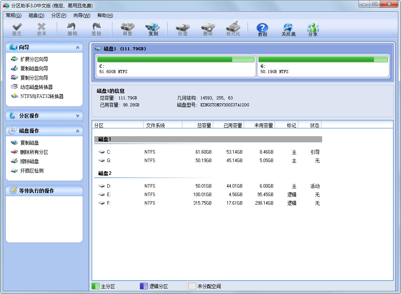
Task: Open the 教程 (Tutorial) help icon
Action: coord(262,29)
